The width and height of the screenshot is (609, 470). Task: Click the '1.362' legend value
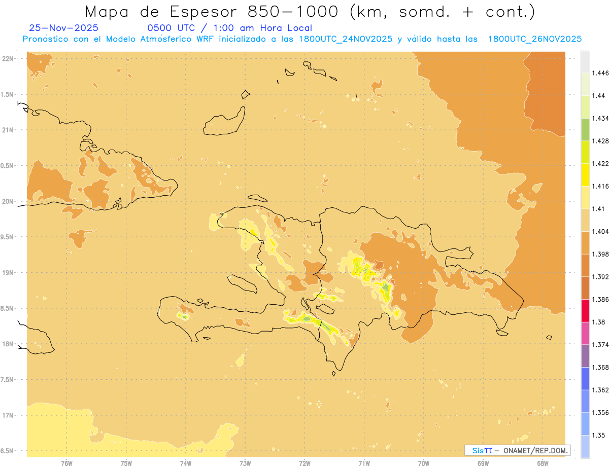[601, 390]
